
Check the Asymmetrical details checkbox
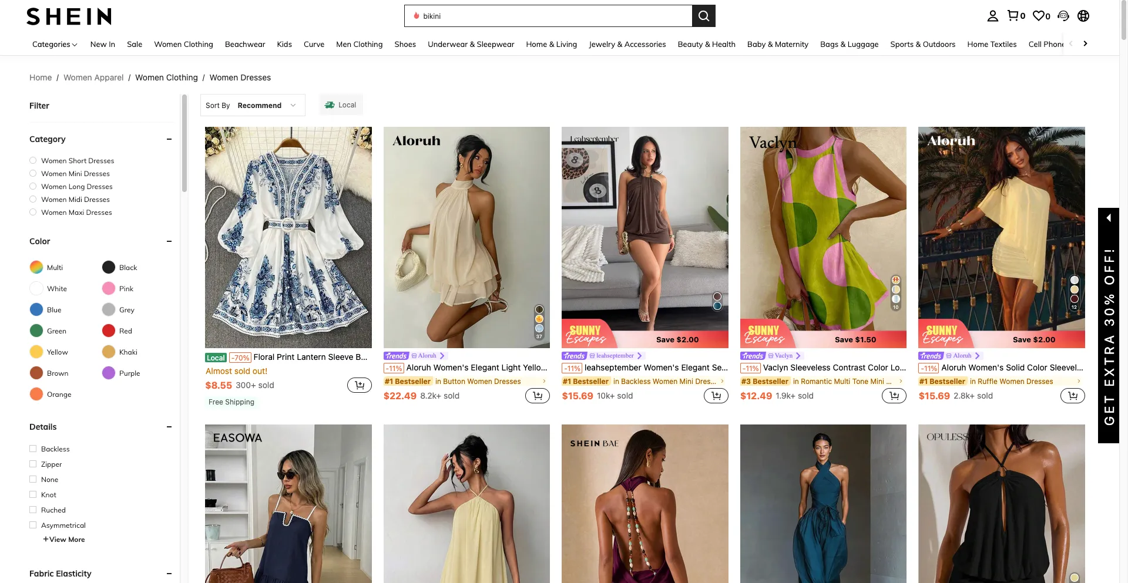pyautogui.click(x=33, y=525)
